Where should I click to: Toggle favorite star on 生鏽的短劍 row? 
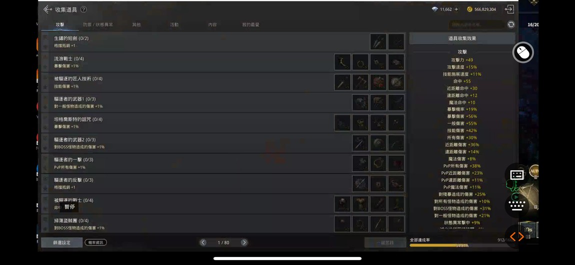45,47
